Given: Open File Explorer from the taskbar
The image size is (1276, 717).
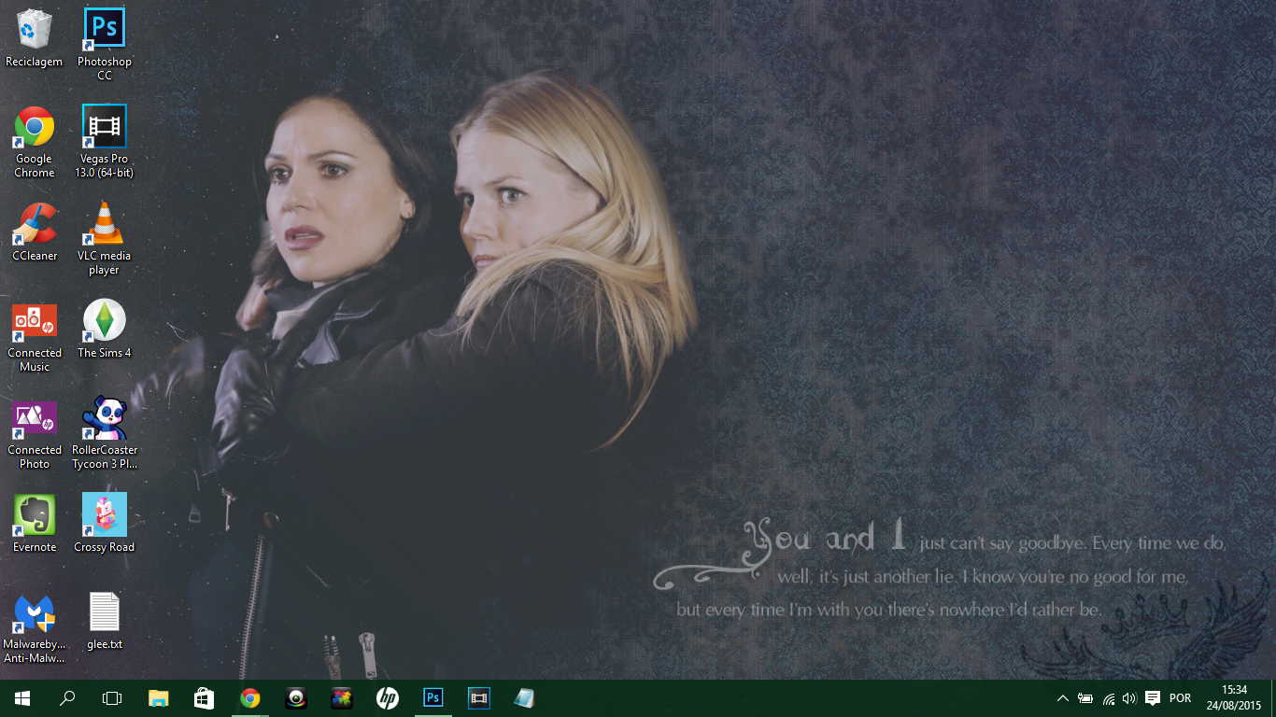Looking at the screenshot, I should 159,698.
